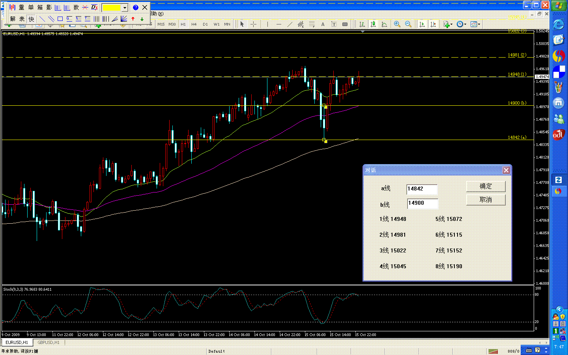This screenshot has width=568, height=355.
Task: Switch to H1 timeframe
Action: (x=183, y=24)
